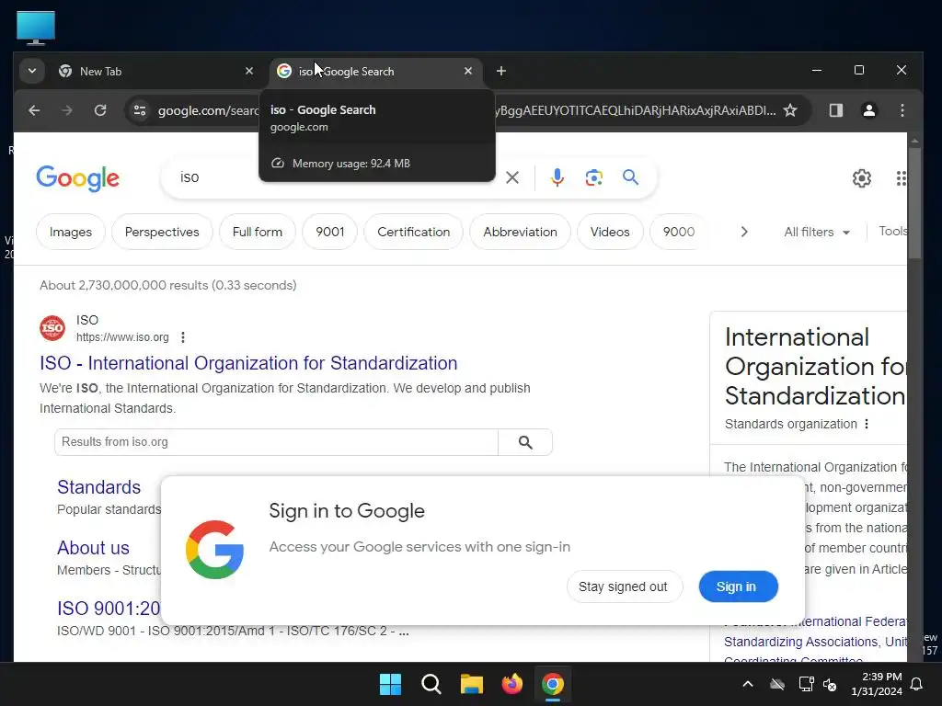Viewport: 942px width, 706px height.
Task: Open Windows taskbar search
Action: coord(431,684)
